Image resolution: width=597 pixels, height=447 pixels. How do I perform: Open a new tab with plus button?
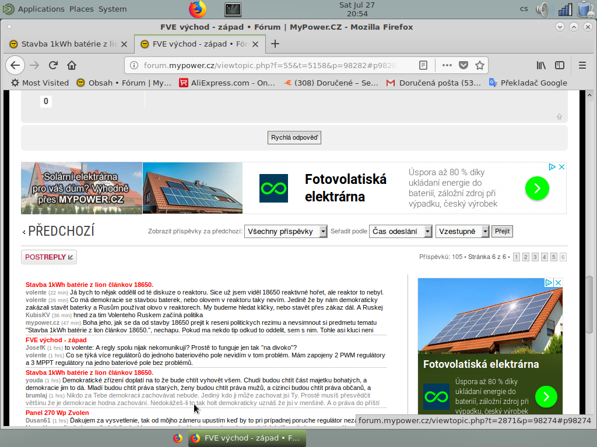(x=275, y=44)
